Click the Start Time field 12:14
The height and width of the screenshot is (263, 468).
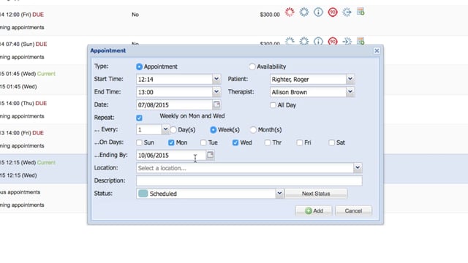pos(174,80)
